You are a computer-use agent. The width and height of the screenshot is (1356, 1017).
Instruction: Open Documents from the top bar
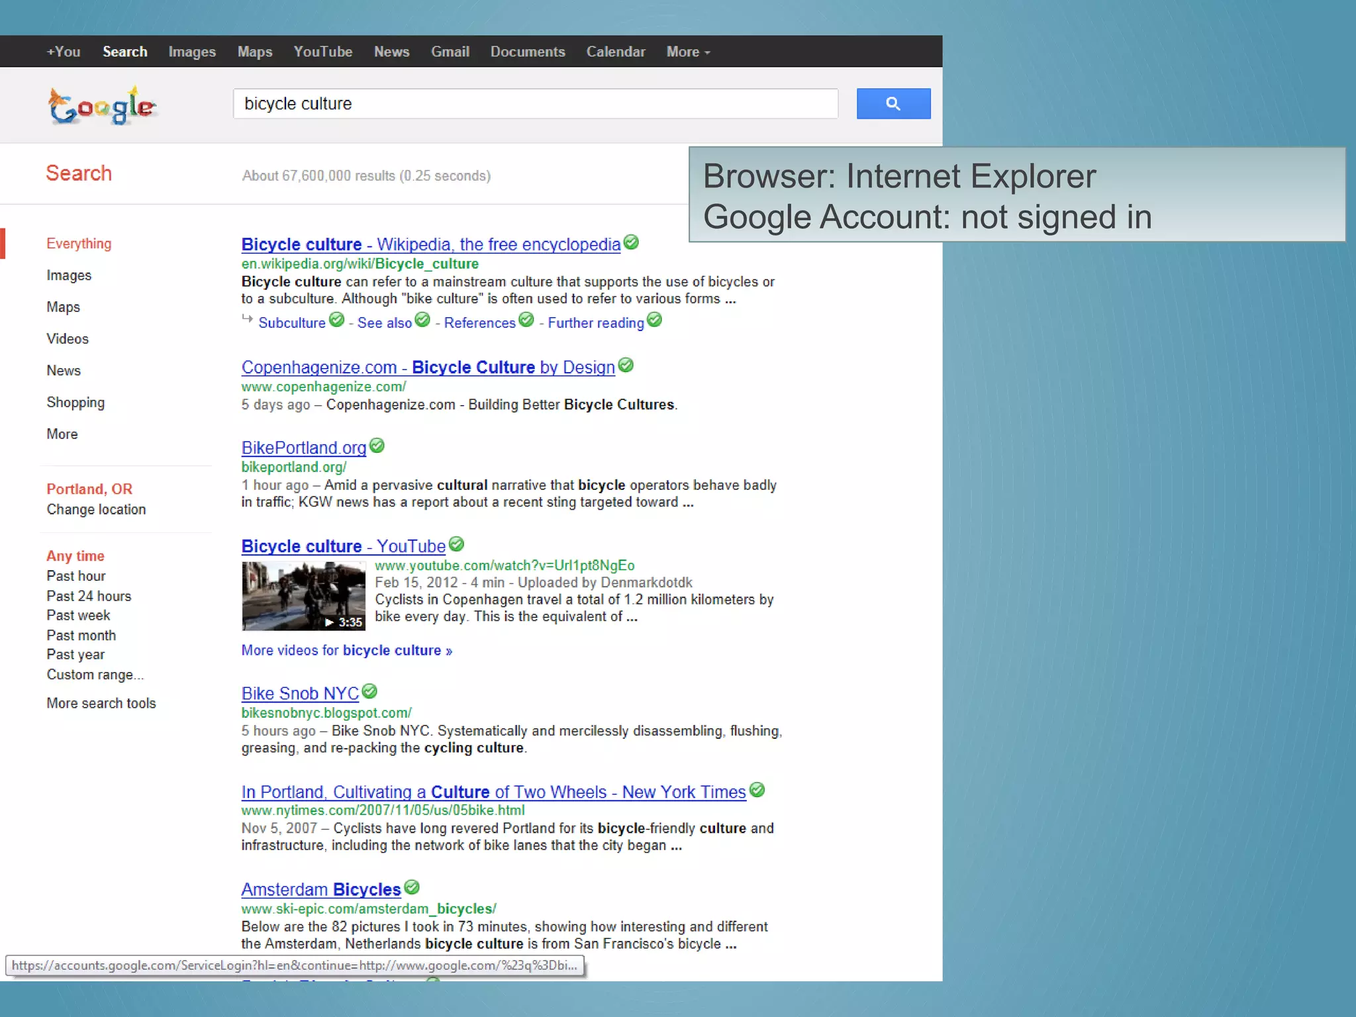click(528, 52)
